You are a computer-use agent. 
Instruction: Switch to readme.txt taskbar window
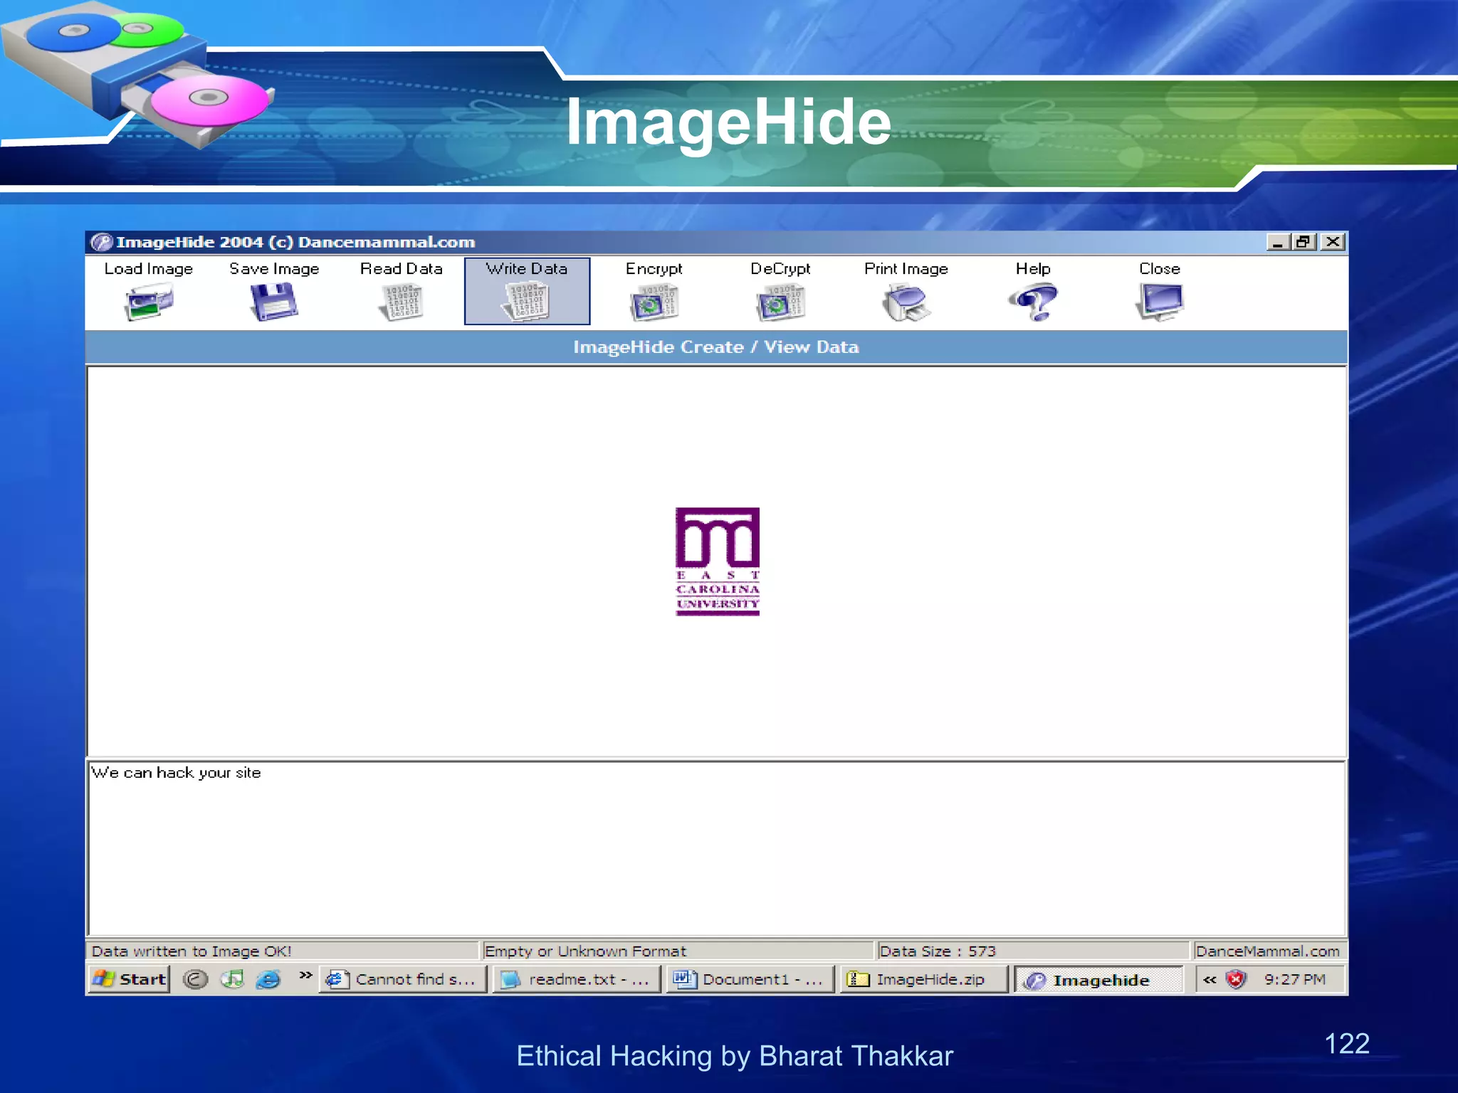pyautogui.click(x=577, y=979)
